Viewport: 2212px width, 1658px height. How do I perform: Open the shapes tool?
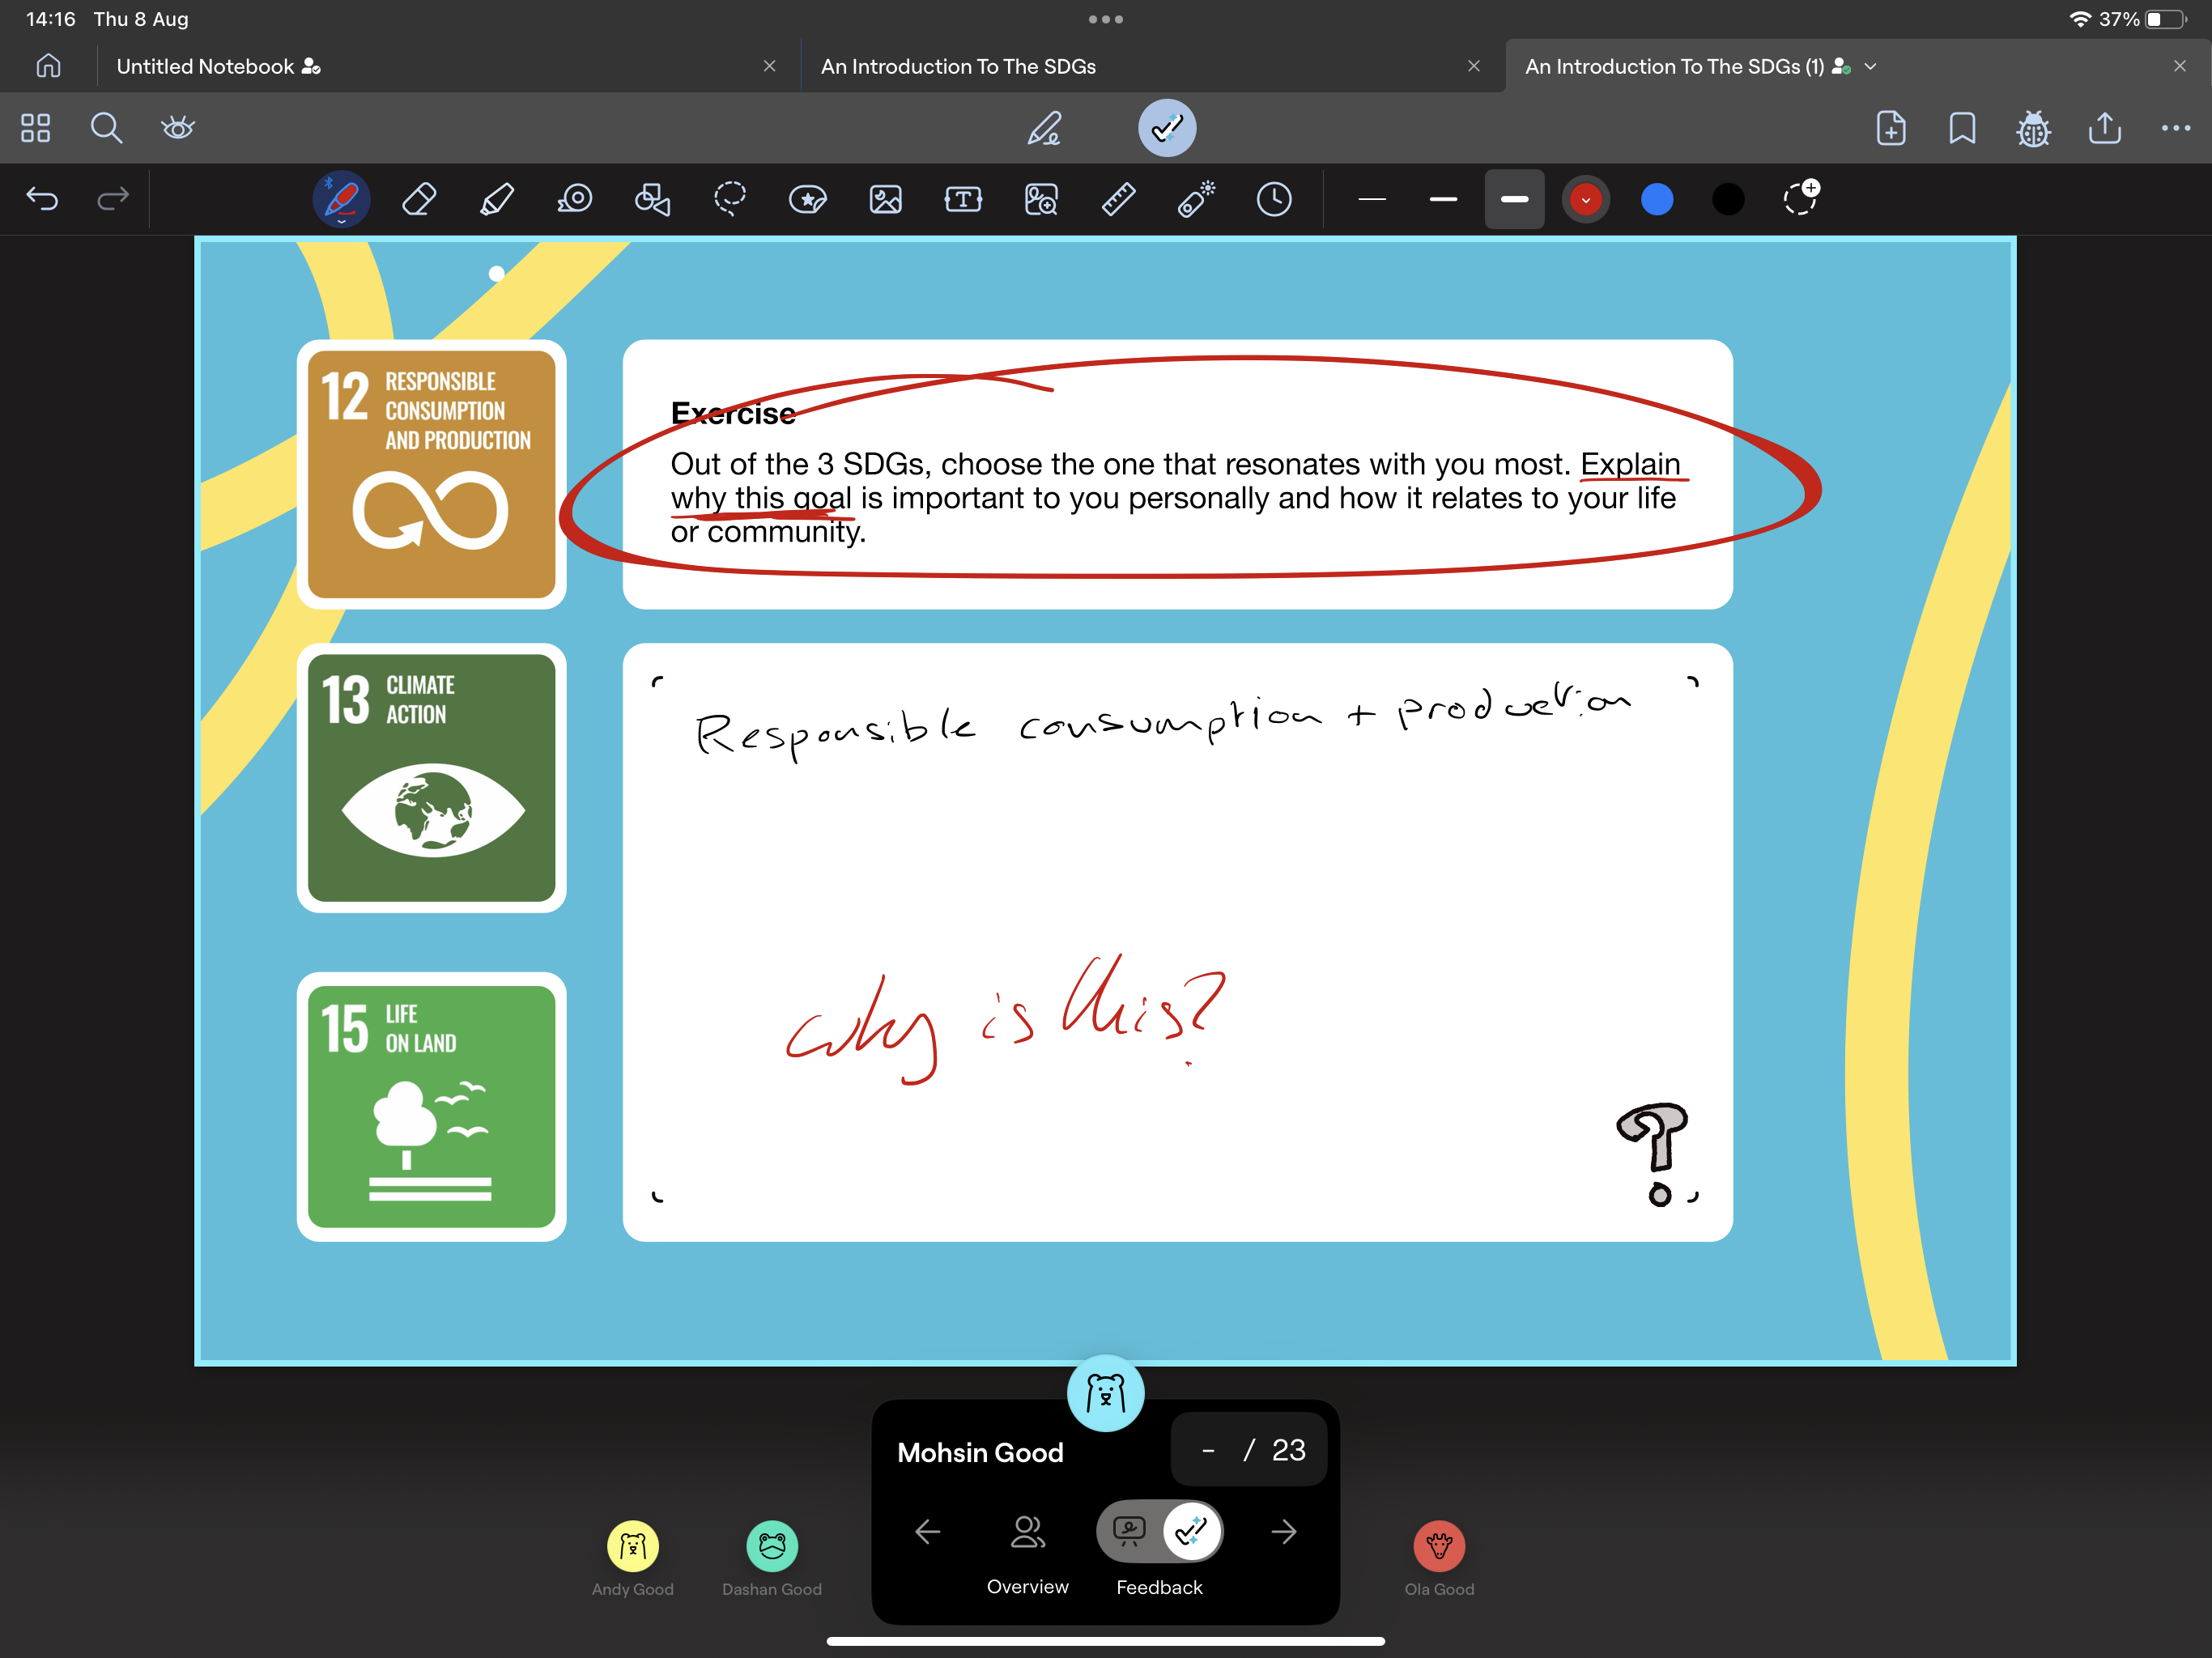(x=652, y=199)
